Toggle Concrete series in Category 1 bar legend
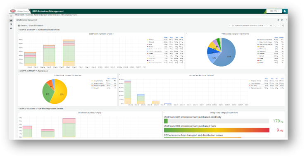This screenshot has height=157, width=305. coord(152,42)
